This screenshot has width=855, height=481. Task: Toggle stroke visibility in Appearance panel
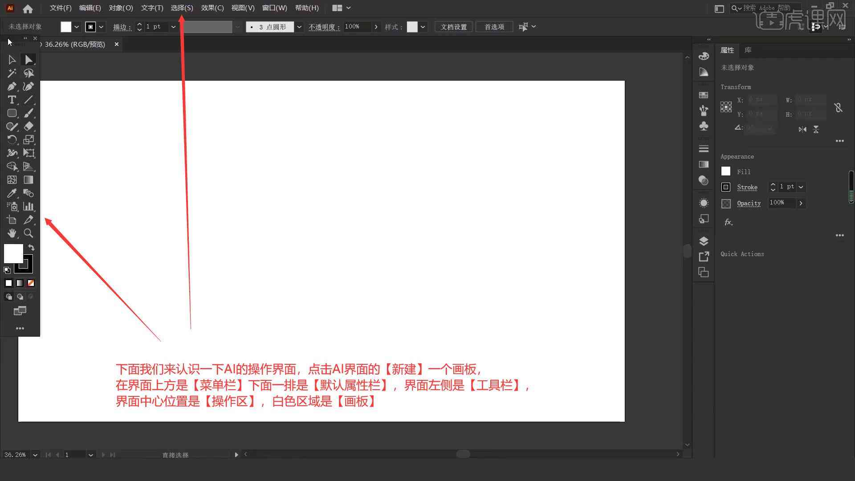click(x=725, y=187)
